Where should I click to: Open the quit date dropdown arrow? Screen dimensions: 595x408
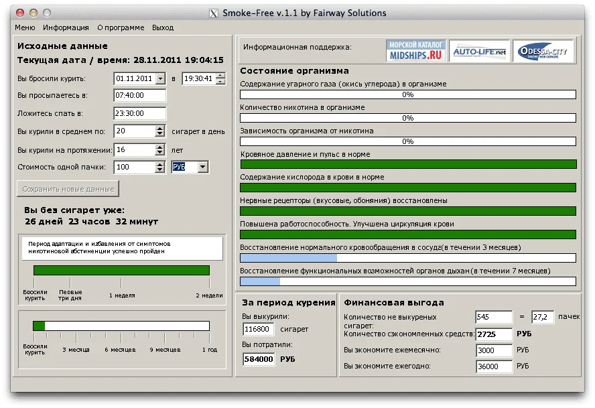(x=160, y=78)
